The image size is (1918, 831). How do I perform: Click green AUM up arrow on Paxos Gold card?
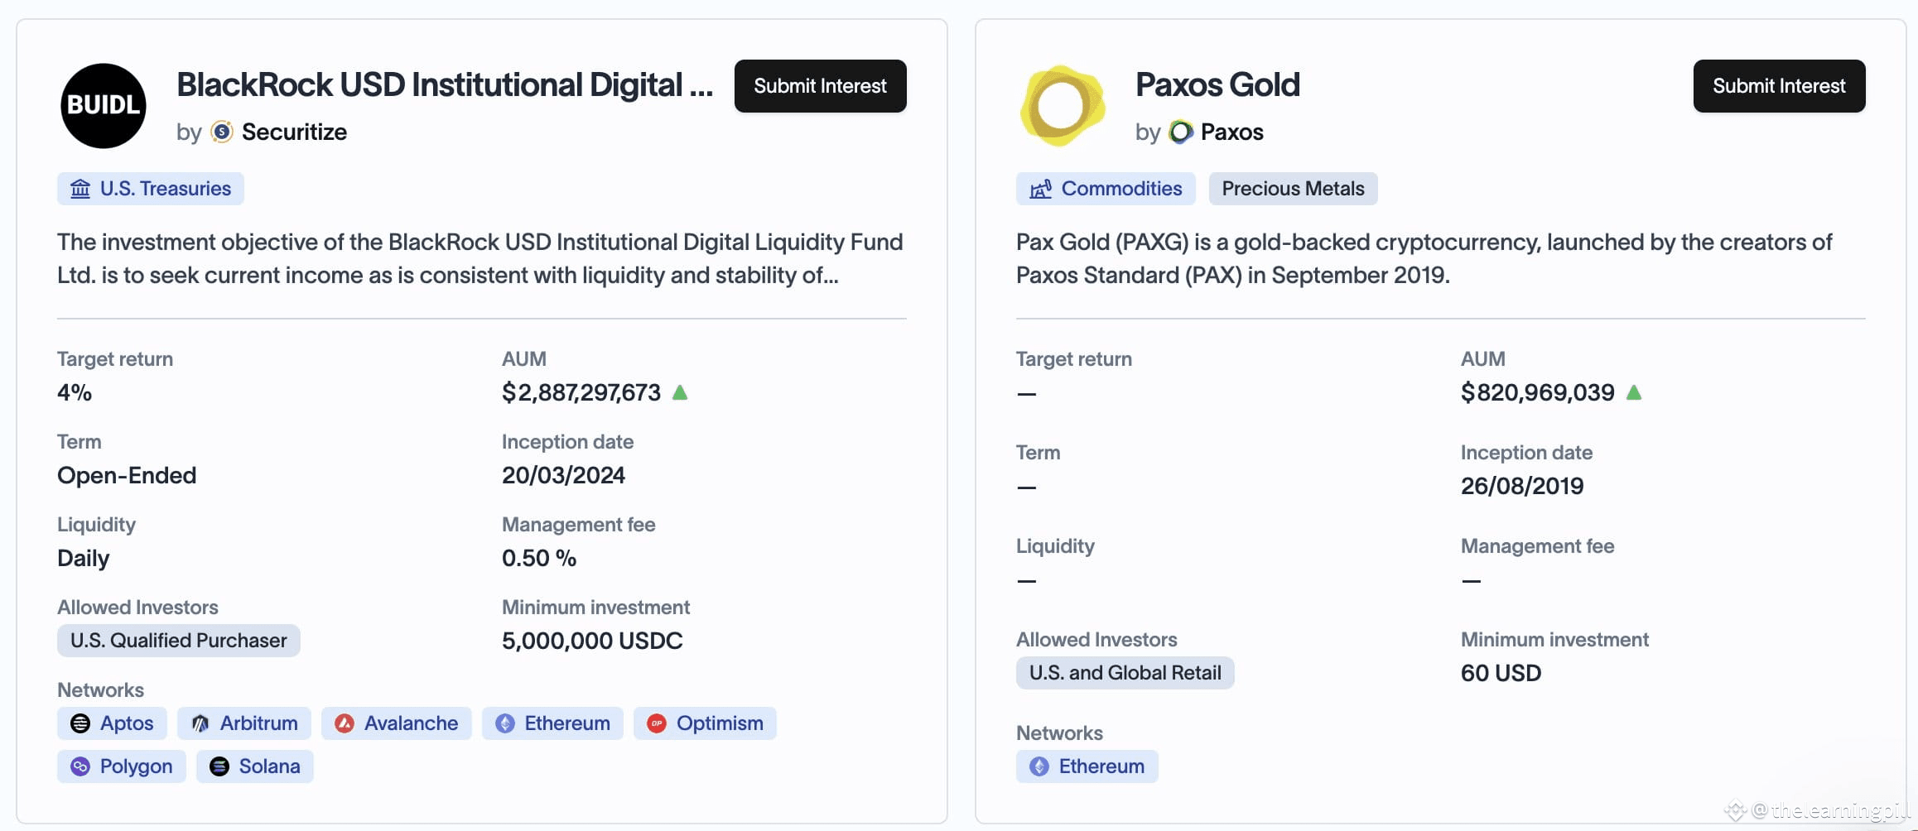pos(1634,392)
